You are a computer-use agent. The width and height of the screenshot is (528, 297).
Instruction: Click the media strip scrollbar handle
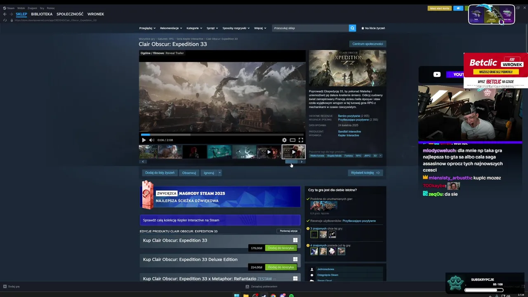pos(291,162)
